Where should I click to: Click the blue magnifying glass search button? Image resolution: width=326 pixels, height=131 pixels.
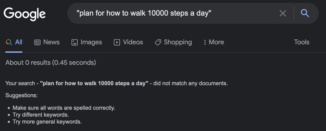(x=305, y=13)
